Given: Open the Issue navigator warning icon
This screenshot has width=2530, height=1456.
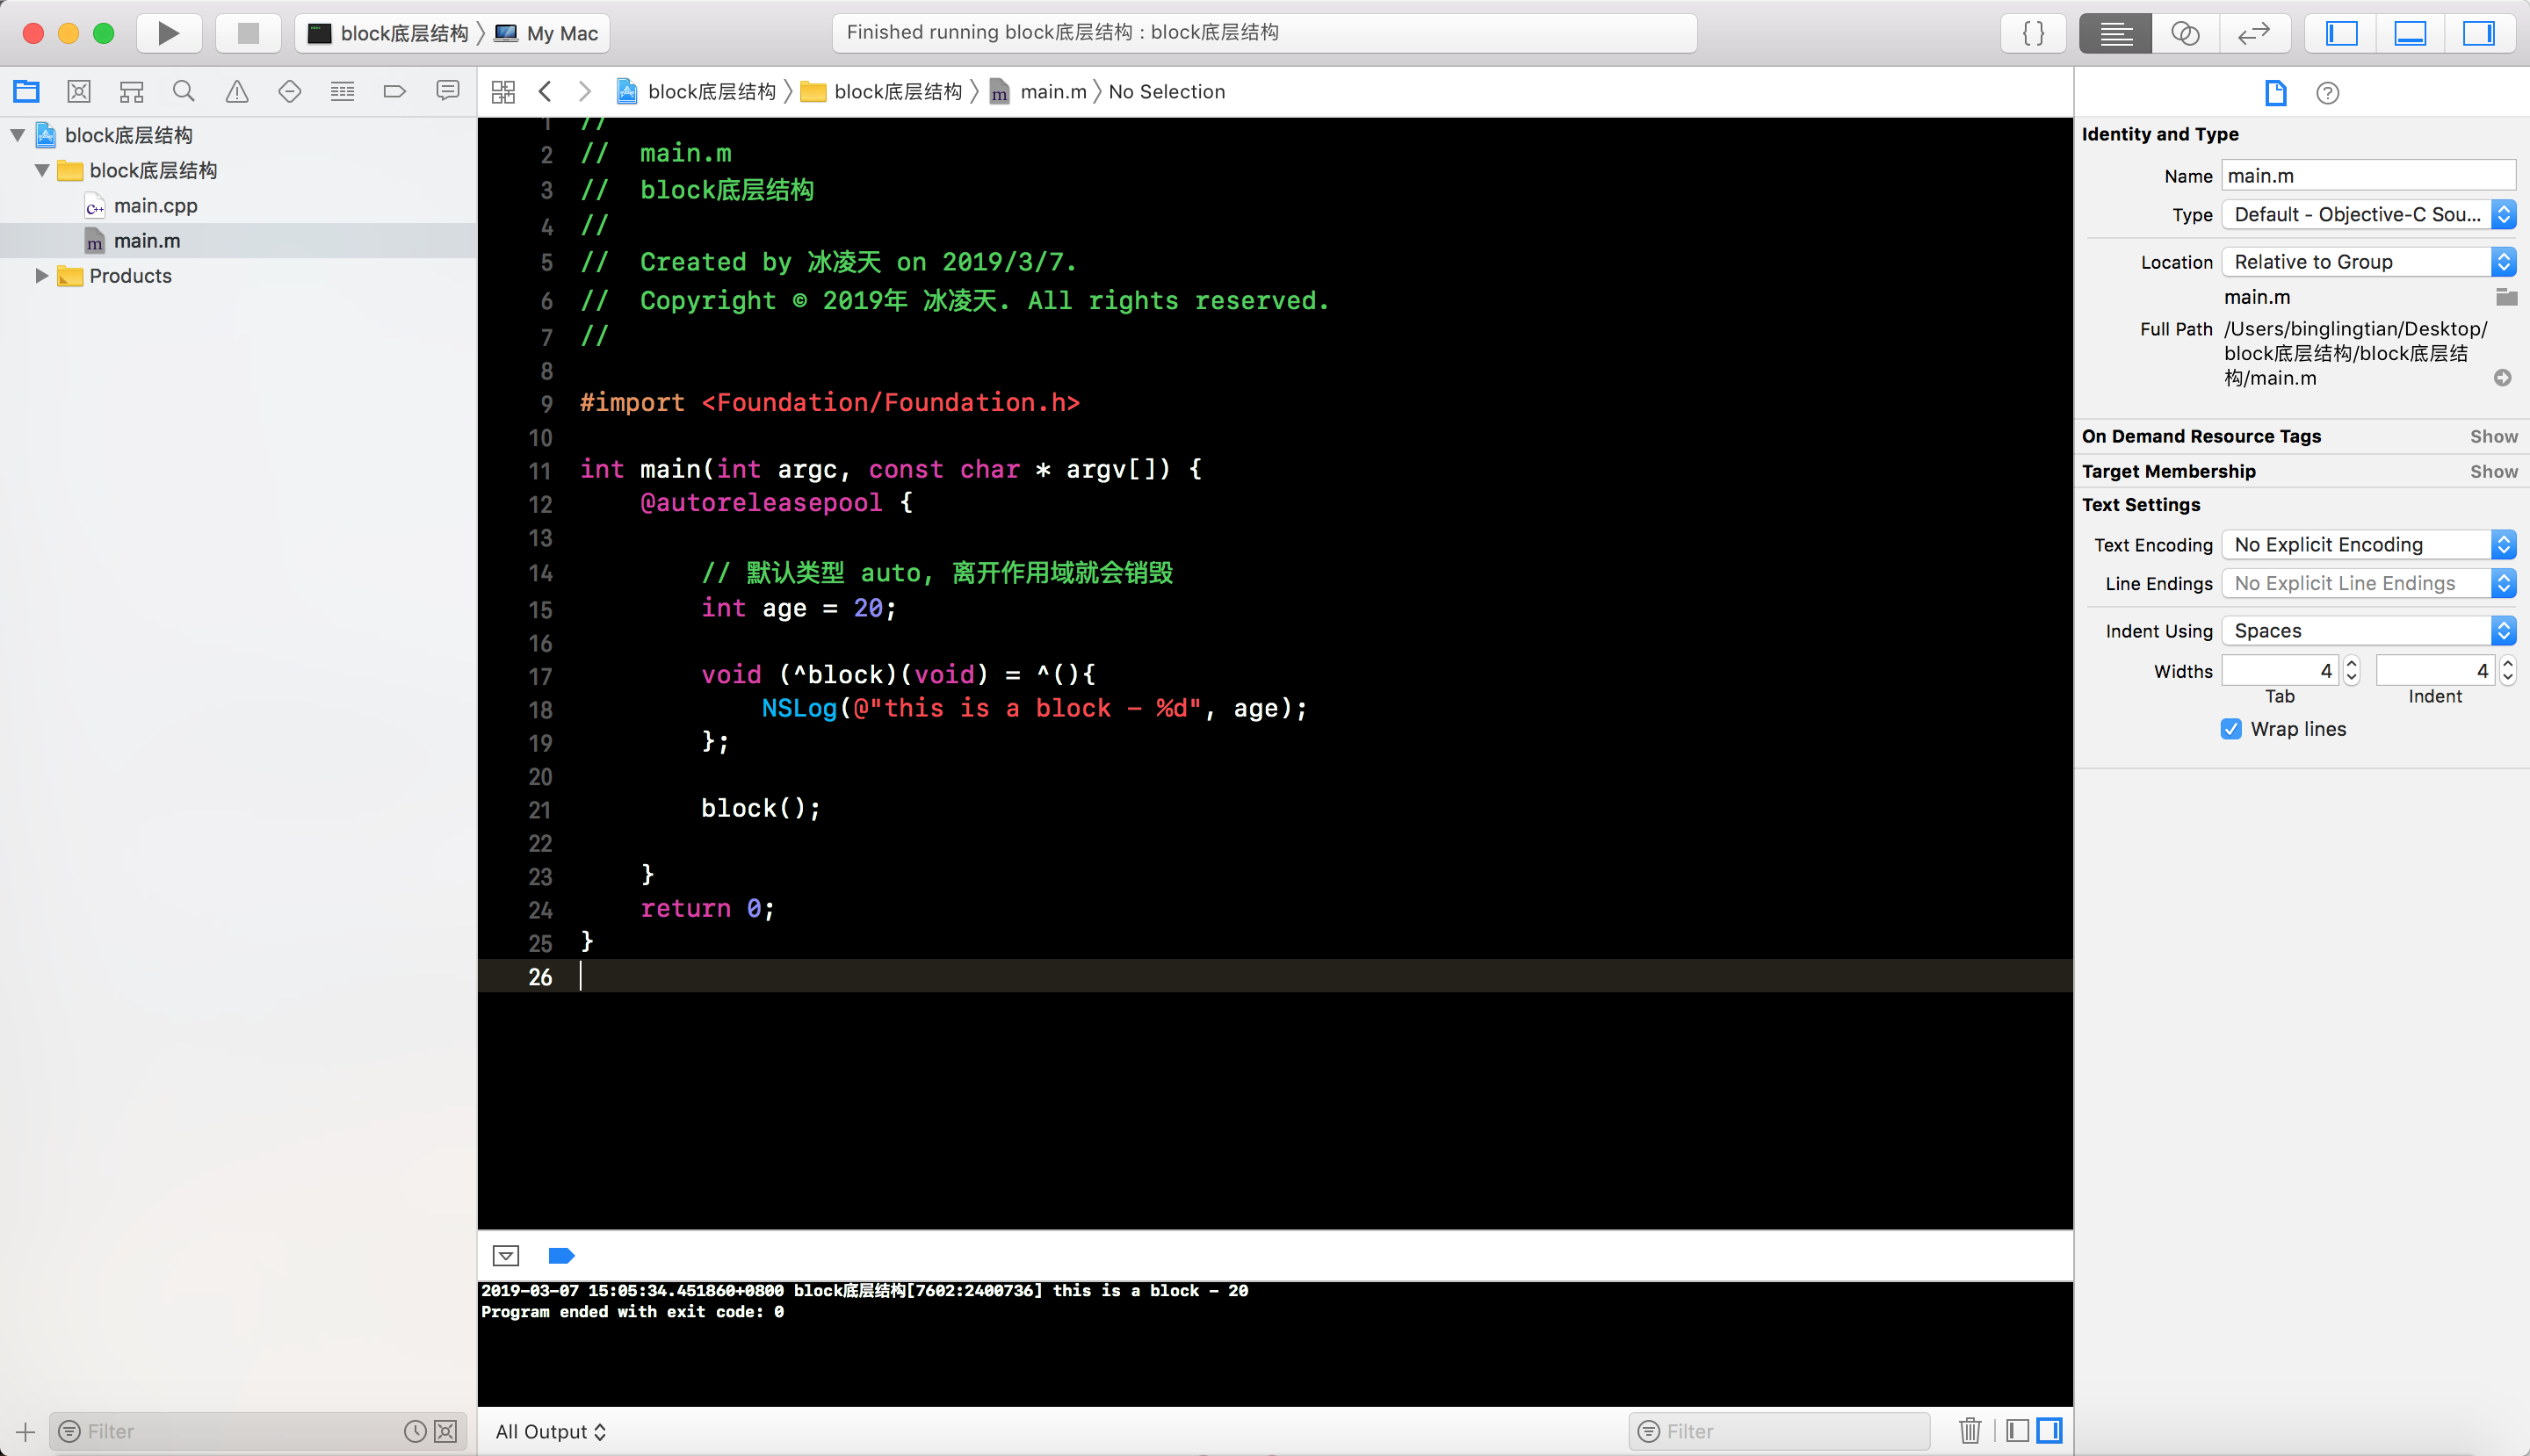Looking at the screenshot, I should [237, 92].
